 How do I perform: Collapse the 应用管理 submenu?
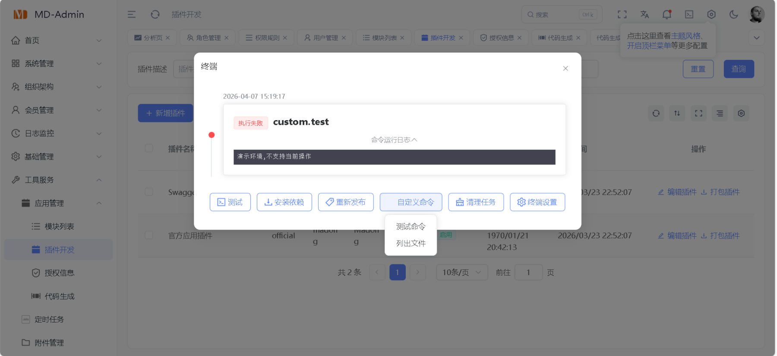pyautogui.click(x=58, y=203)
